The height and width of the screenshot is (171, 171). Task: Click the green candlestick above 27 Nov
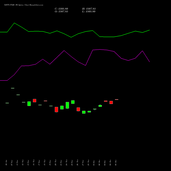tap(84, 112)
